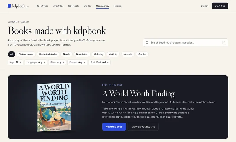Open the Pricing page

(117, 6)
